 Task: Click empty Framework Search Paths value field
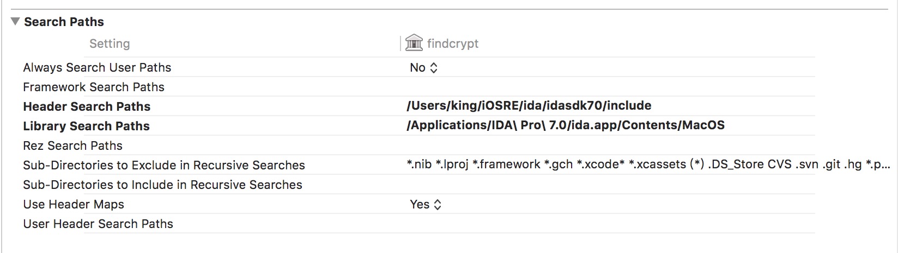545,87
